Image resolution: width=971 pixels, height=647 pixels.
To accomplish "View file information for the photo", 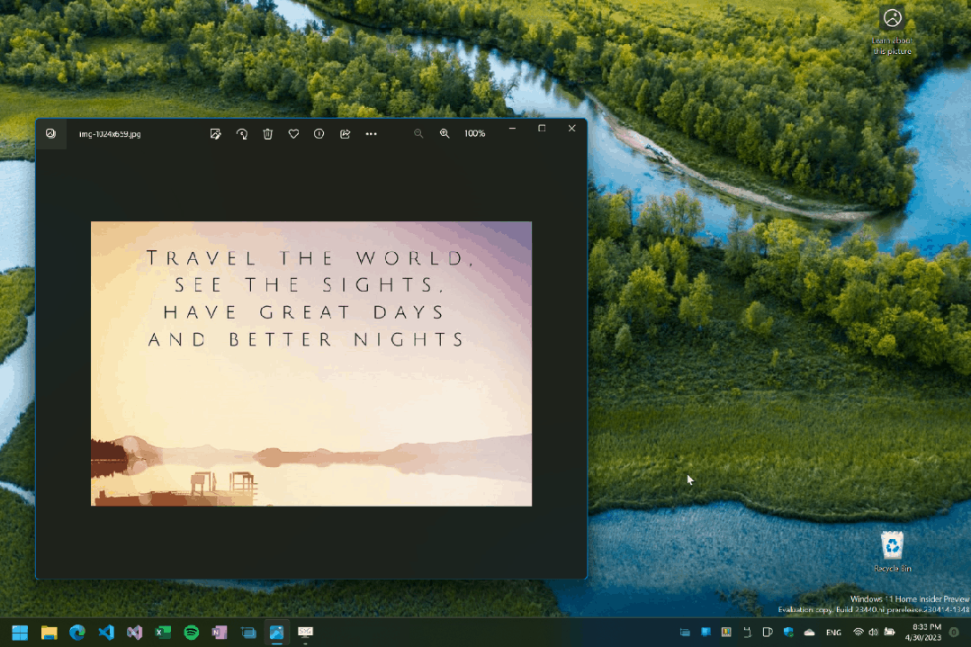I will 319,133.
